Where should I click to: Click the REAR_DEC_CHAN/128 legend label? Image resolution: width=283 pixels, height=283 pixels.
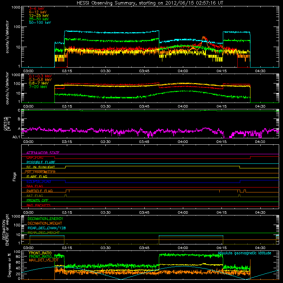[x=47, y=228]
